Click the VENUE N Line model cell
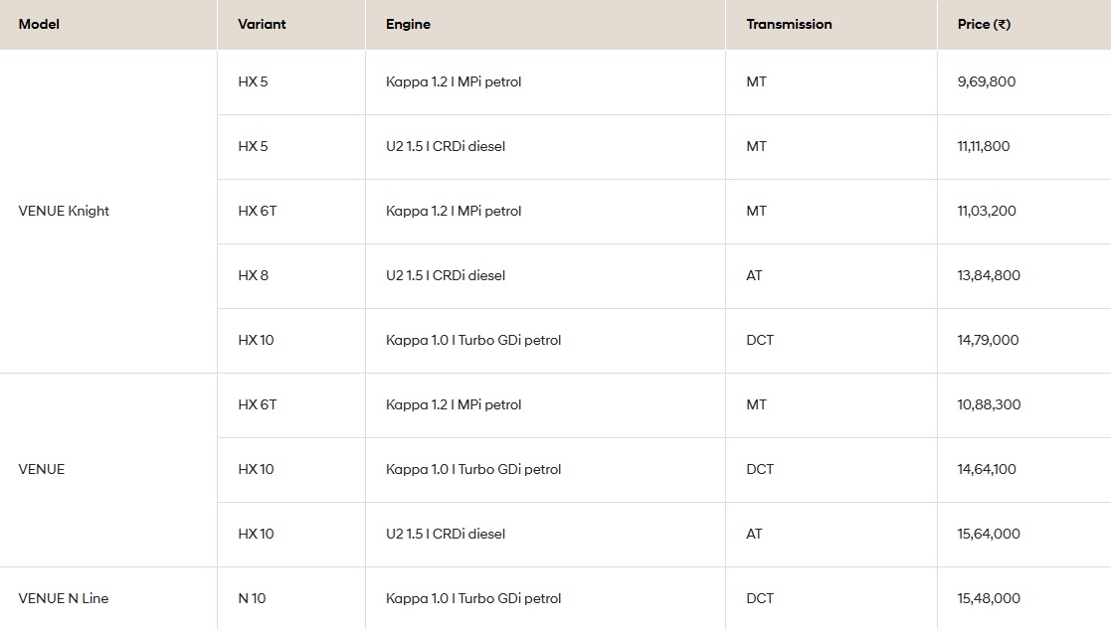 coord(64,598)
